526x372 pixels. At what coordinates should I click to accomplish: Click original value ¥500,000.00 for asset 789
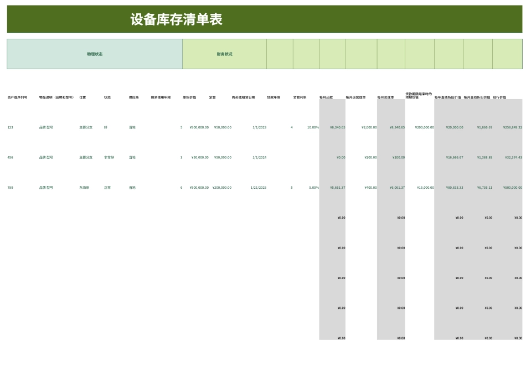point(199,188)
